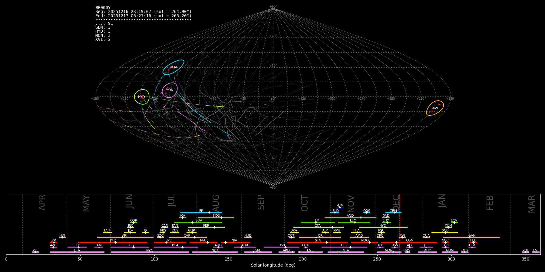This screenshot has width=545, height=272.
Task: Select the ETA shower label in the timeline
Action: pos(77,251)
